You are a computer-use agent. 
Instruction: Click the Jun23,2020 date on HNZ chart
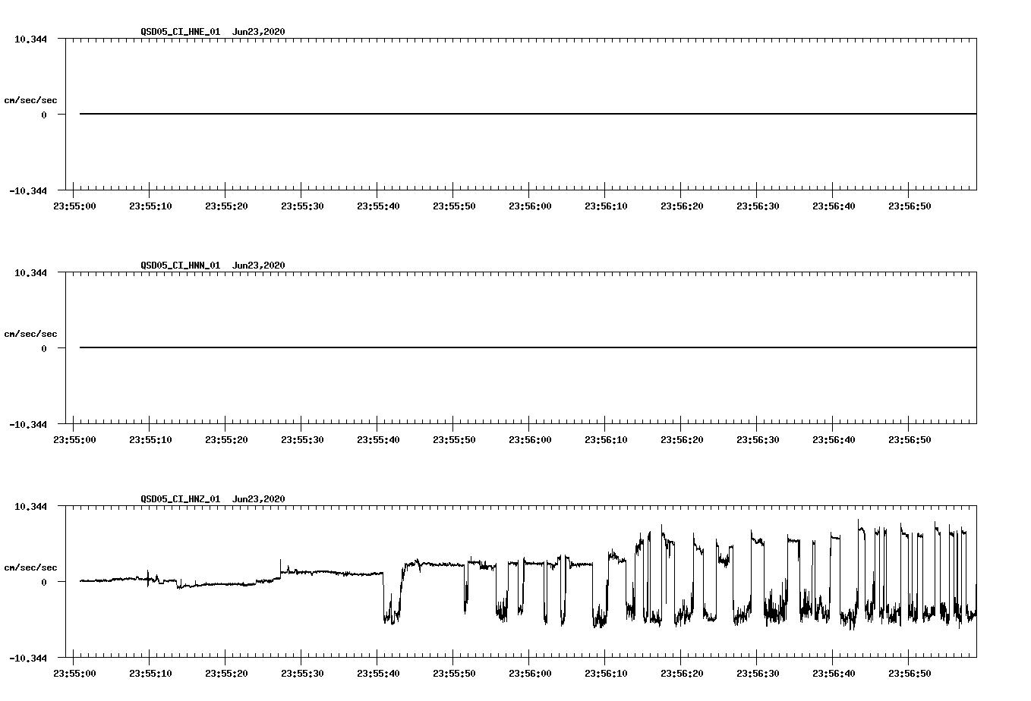[259, 499]
